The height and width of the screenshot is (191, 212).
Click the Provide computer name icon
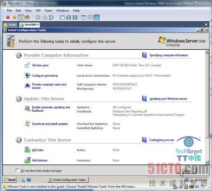click(27, 86)
